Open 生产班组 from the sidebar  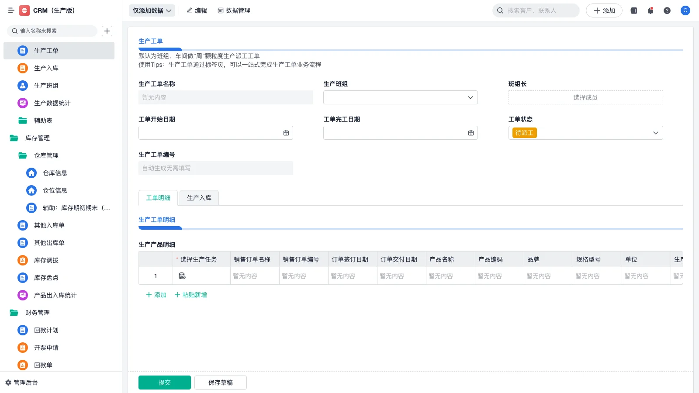pyautogui.click(x=46, y=86)
